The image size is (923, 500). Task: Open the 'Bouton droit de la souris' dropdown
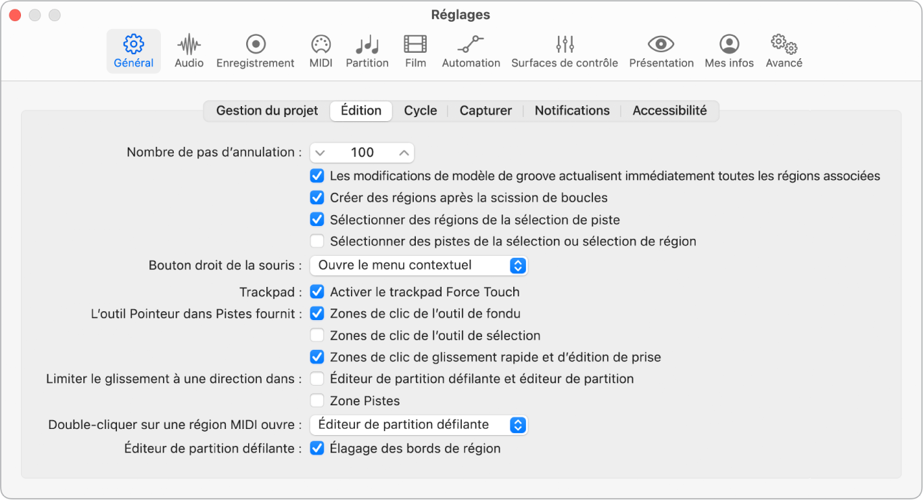coord(418,265)
